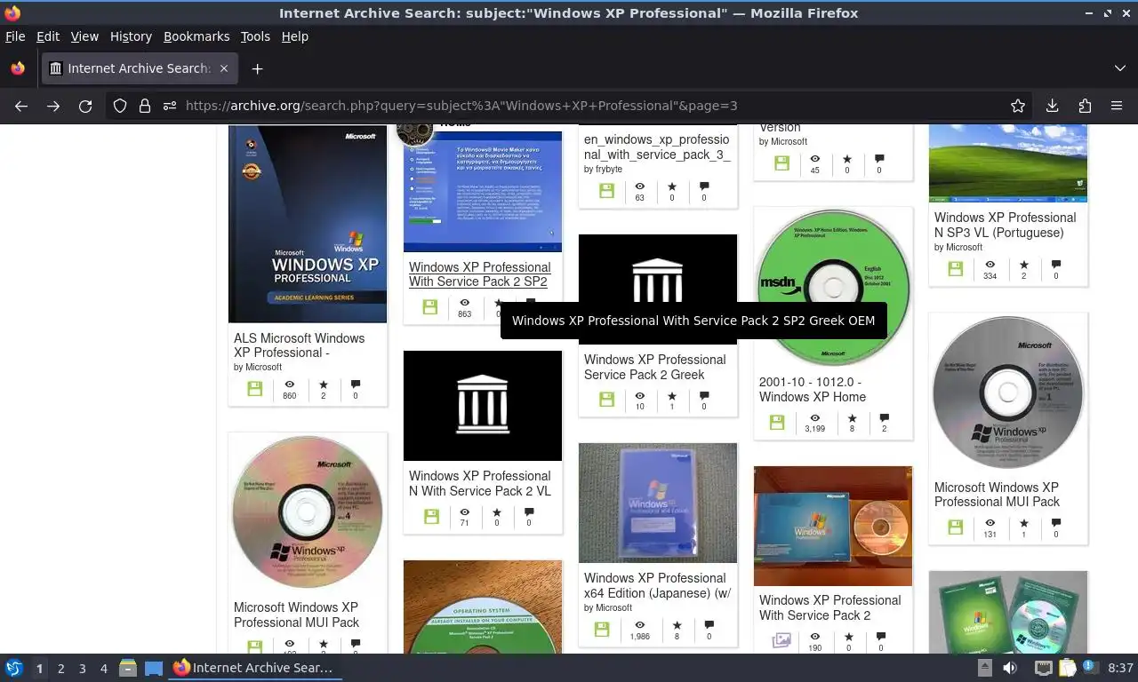Click the silver Windows XP Professional disc 1 thumbnail

(1008, 393)
